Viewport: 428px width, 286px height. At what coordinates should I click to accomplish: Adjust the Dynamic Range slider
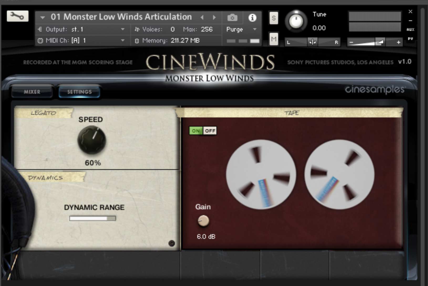point(92,218)
